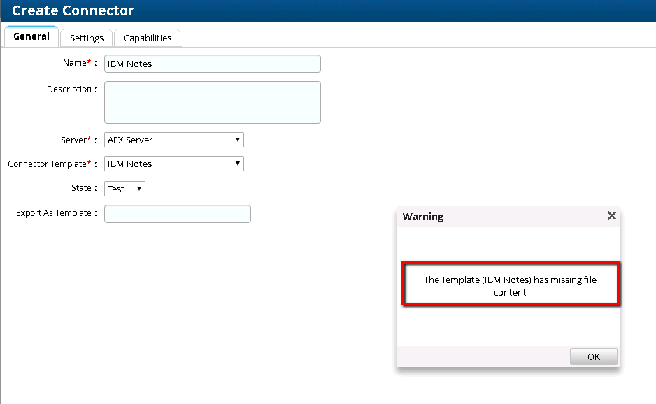
Task: Click the Export As Template label
Action: [55, 213]
